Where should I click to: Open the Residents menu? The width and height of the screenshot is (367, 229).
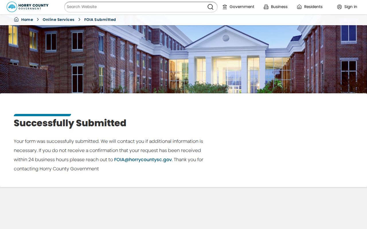pyautogui.click(x=310, y=7)
